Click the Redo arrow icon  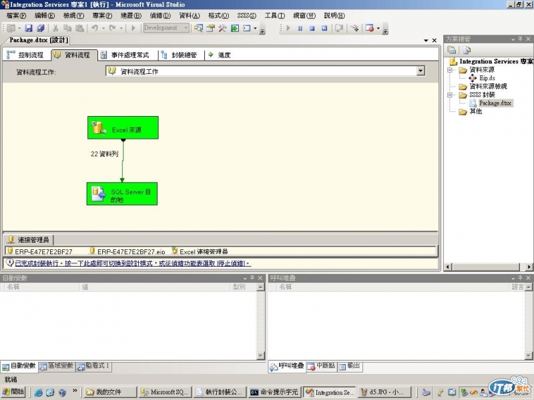click(x=112, y=28)
